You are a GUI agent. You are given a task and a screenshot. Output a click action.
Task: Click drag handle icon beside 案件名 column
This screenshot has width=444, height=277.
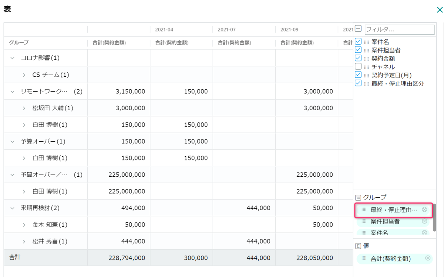(367, 42)
